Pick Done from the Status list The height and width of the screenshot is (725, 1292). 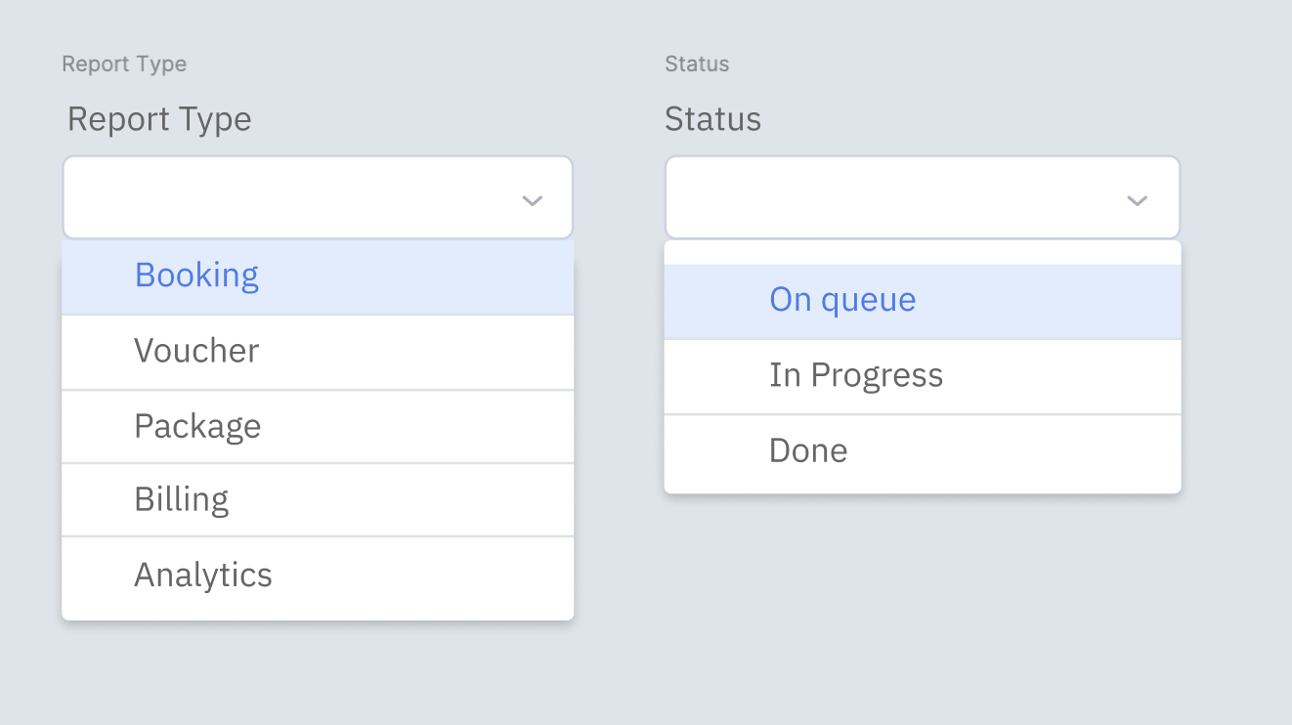pos(808,451)
